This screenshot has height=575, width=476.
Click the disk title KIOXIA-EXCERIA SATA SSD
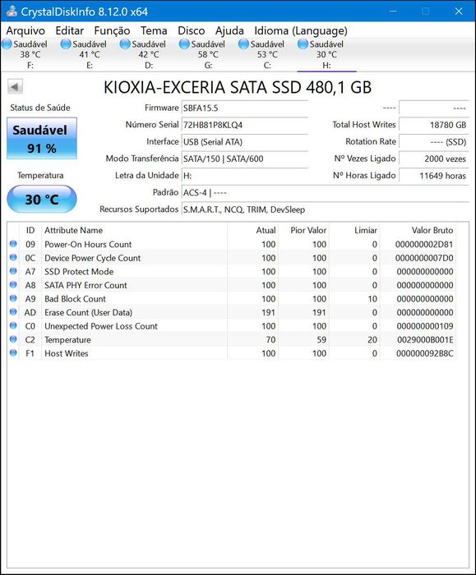[x=238, y=87]
